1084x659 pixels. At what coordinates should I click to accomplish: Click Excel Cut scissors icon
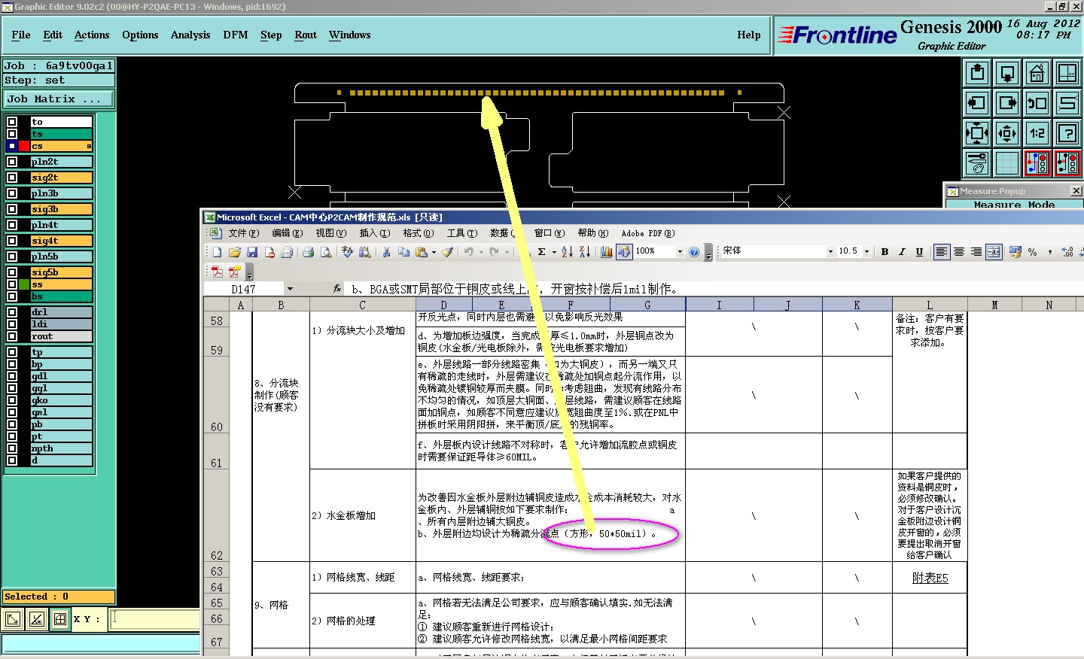click(x=386, y=252)
